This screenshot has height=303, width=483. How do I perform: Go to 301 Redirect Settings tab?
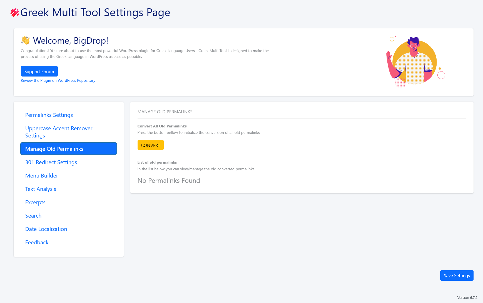[x=51, y=162]
